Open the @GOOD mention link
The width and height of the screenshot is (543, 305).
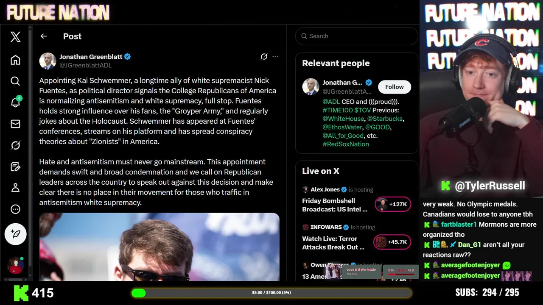coord(378,127)
